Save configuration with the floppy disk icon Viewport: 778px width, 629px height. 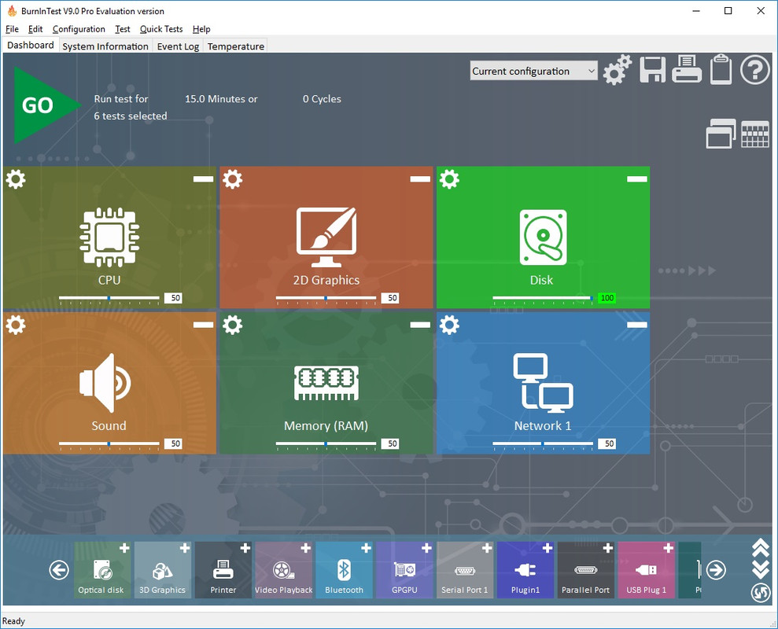652,69
